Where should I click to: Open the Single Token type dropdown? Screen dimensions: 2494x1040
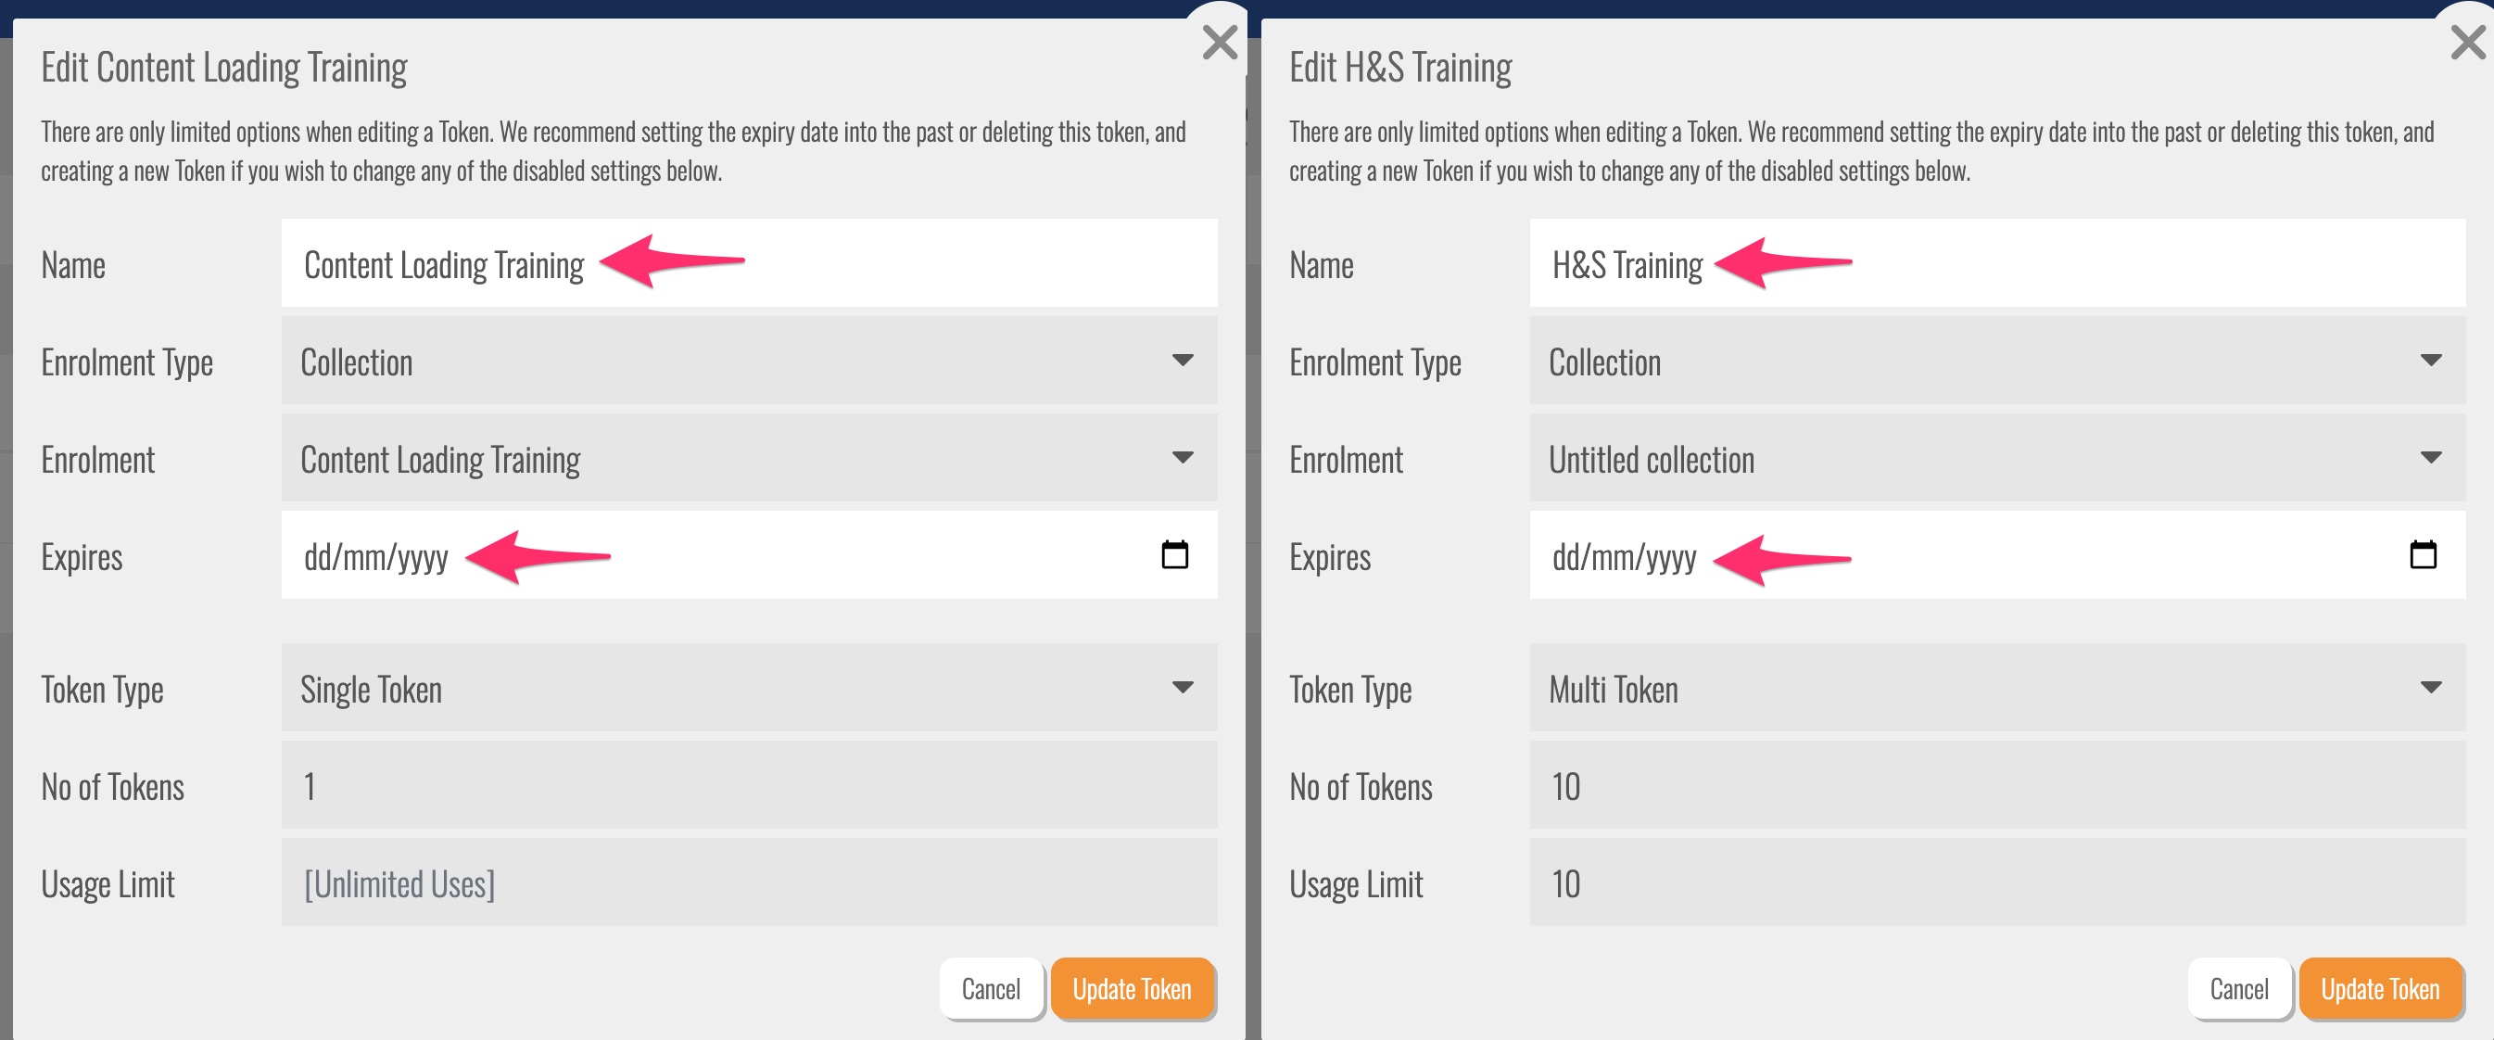(749, 689)
